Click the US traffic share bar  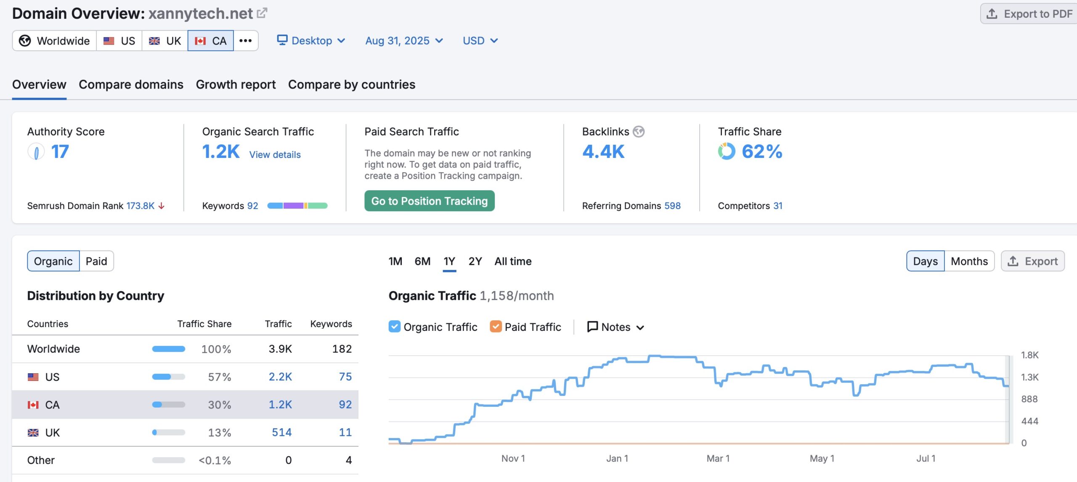point(169,377)
